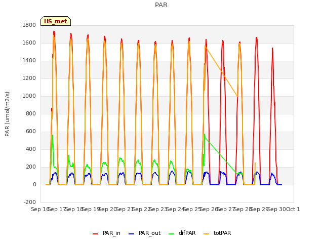324x243 pixels.
Task: Toggle the PAR_out legend entry
Action: (145, 233)
